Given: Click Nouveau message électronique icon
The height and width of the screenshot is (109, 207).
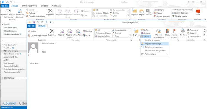Looking at the screenshot, I should [x=8, y=11].
